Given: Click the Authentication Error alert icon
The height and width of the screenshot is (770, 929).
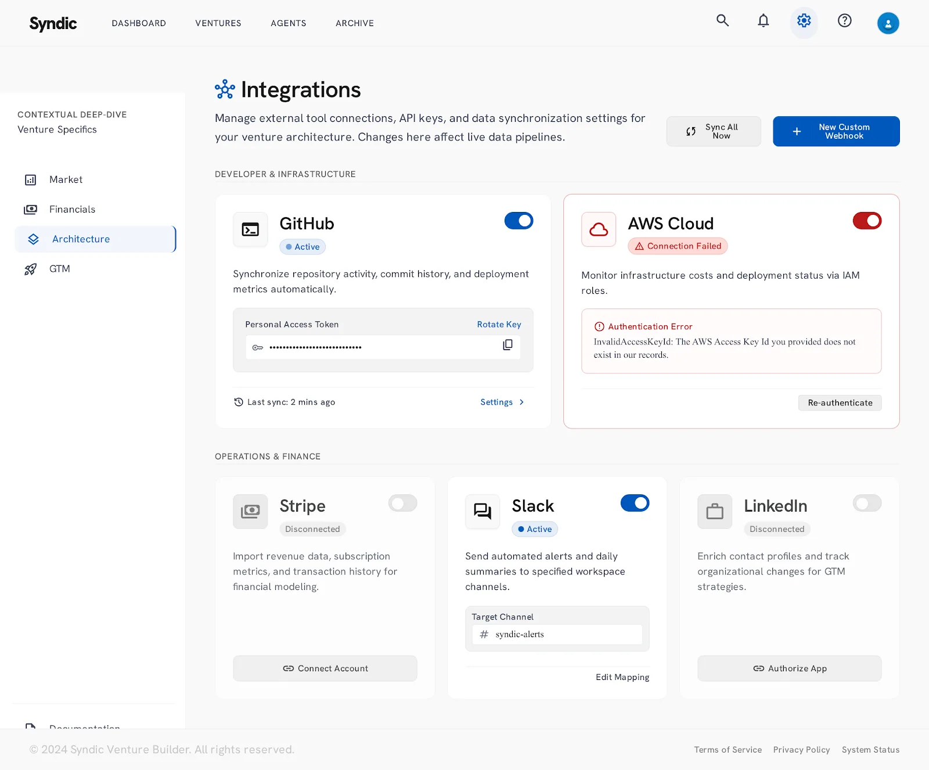Looking at the screenshot, I should click(599, 326).
